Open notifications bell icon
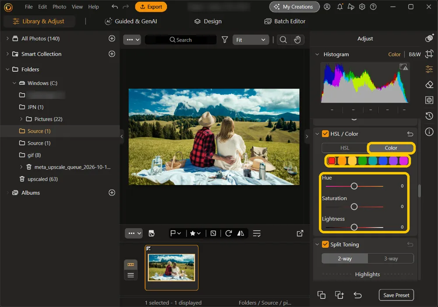This screenshot has width=438, height=307. tap(340, 7)
